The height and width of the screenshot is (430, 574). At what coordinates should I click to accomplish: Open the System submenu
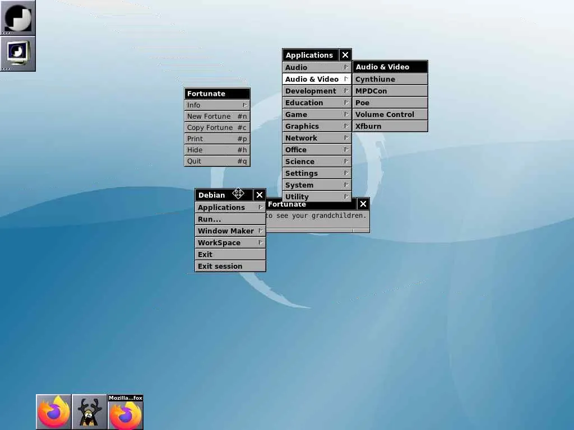[x=317, y=185]
